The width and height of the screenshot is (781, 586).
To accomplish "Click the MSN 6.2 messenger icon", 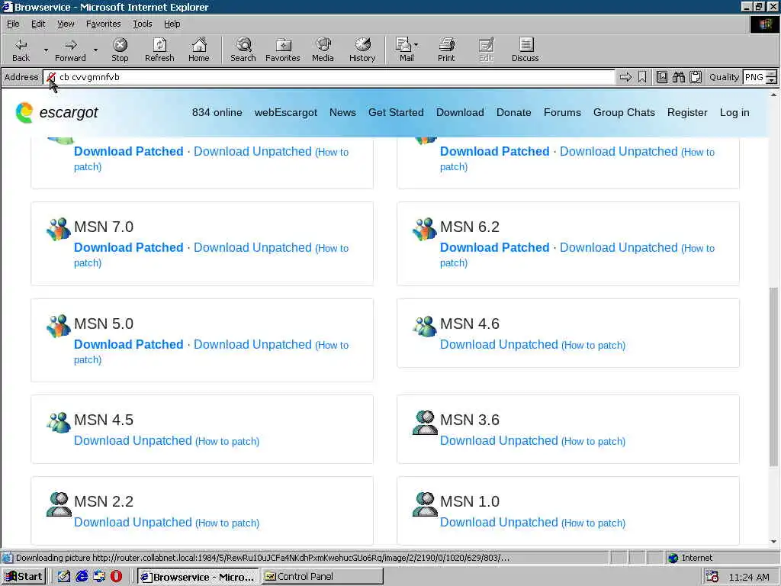I will [x=424, y=229].
